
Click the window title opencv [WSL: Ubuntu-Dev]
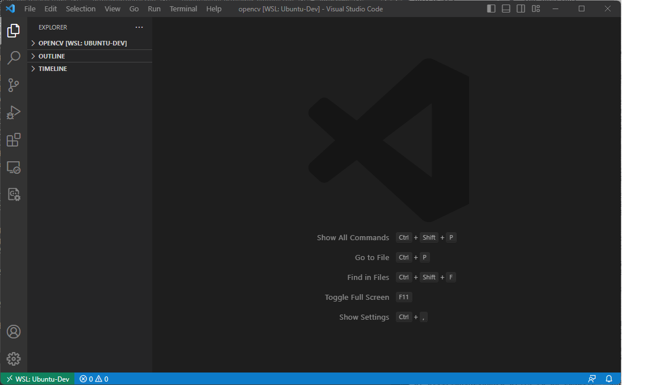point(311,9)
